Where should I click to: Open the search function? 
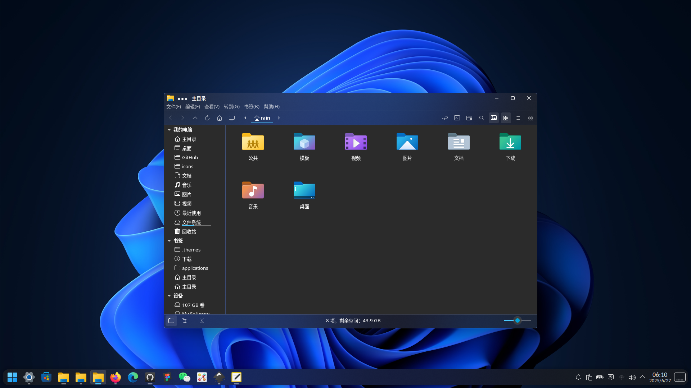click(482, 118)
